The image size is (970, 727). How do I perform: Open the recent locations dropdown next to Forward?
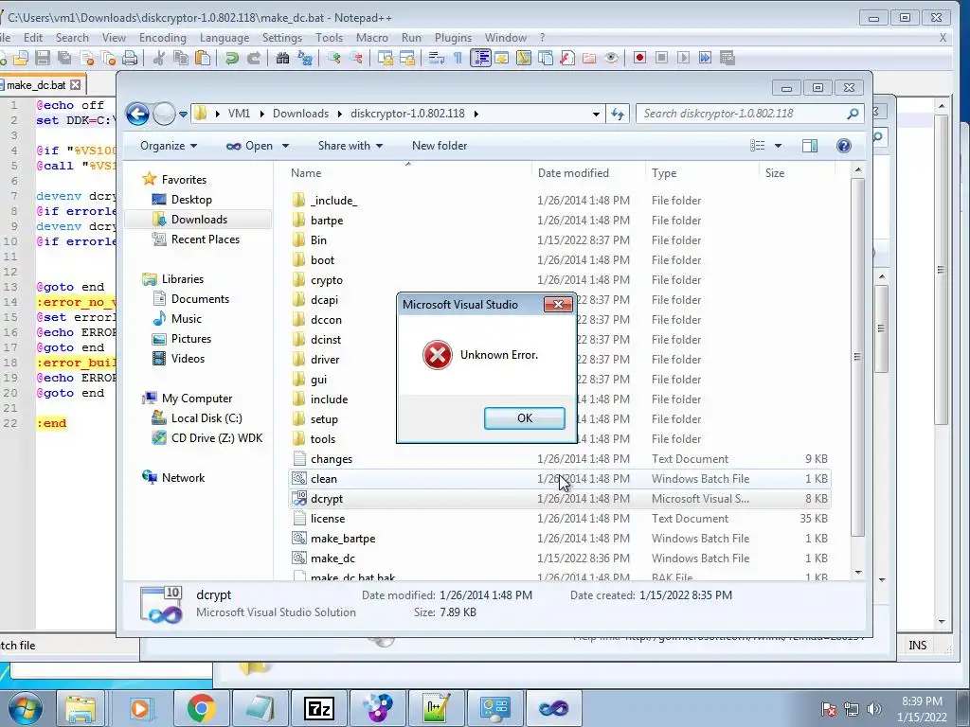click(x=183, y=115)
